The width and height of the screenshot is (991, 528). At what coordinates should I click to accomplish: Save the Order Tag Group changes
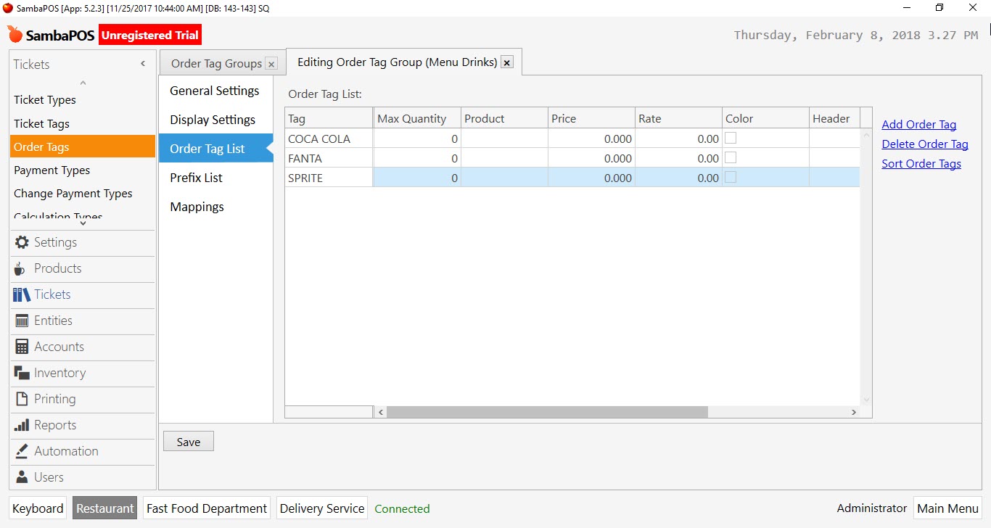[188, 441]
